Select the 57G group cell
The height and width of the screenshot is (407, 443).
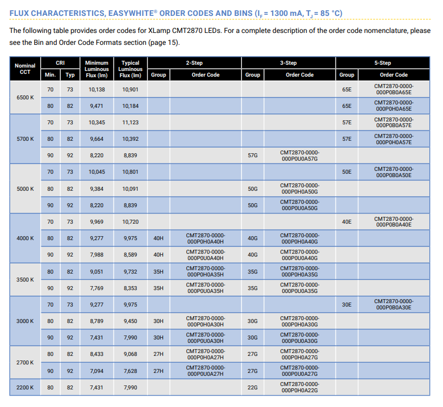tap(253, 156)
